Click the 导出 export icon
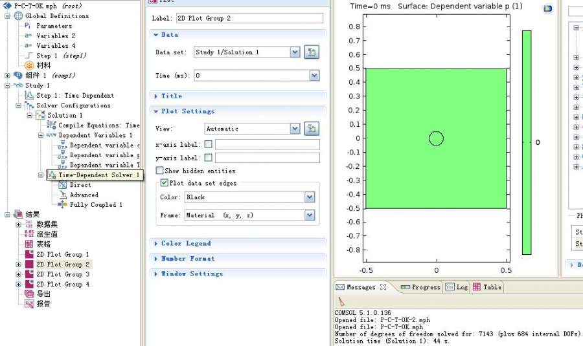 29,294
